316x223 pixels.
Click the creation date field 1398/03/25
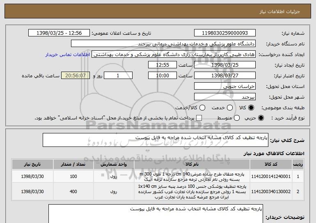tap(225, 65)
